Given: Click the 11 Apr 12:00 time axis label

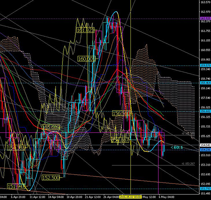Looking at the screenshot, I should pos(38,197).
